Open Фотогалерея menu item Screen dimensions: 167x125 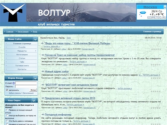click(x=22, y=55)
